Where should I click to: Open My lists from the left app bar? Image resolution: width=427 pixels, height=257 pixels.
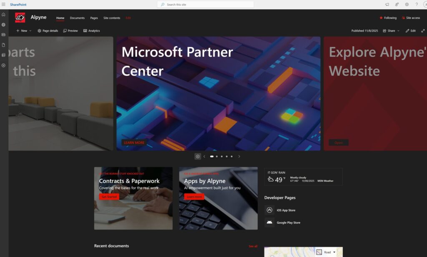click(x=3, y=55)
